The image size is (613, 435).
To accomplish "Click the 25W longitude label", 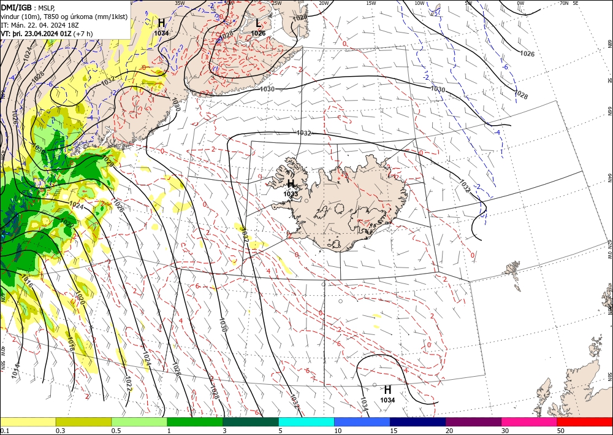I will [276, 3].
